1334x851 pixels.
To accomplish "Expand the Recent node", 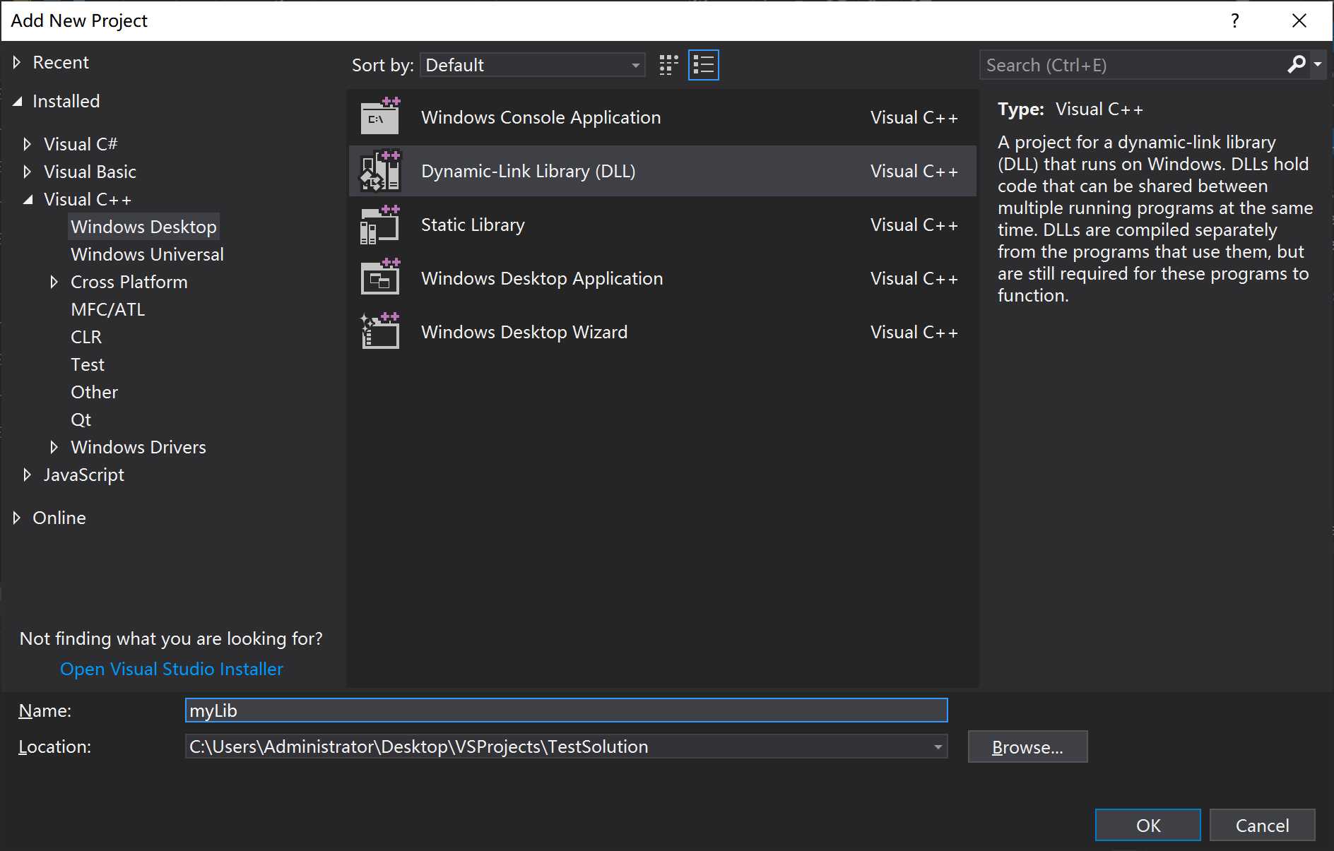I will [x=17, y=62].
